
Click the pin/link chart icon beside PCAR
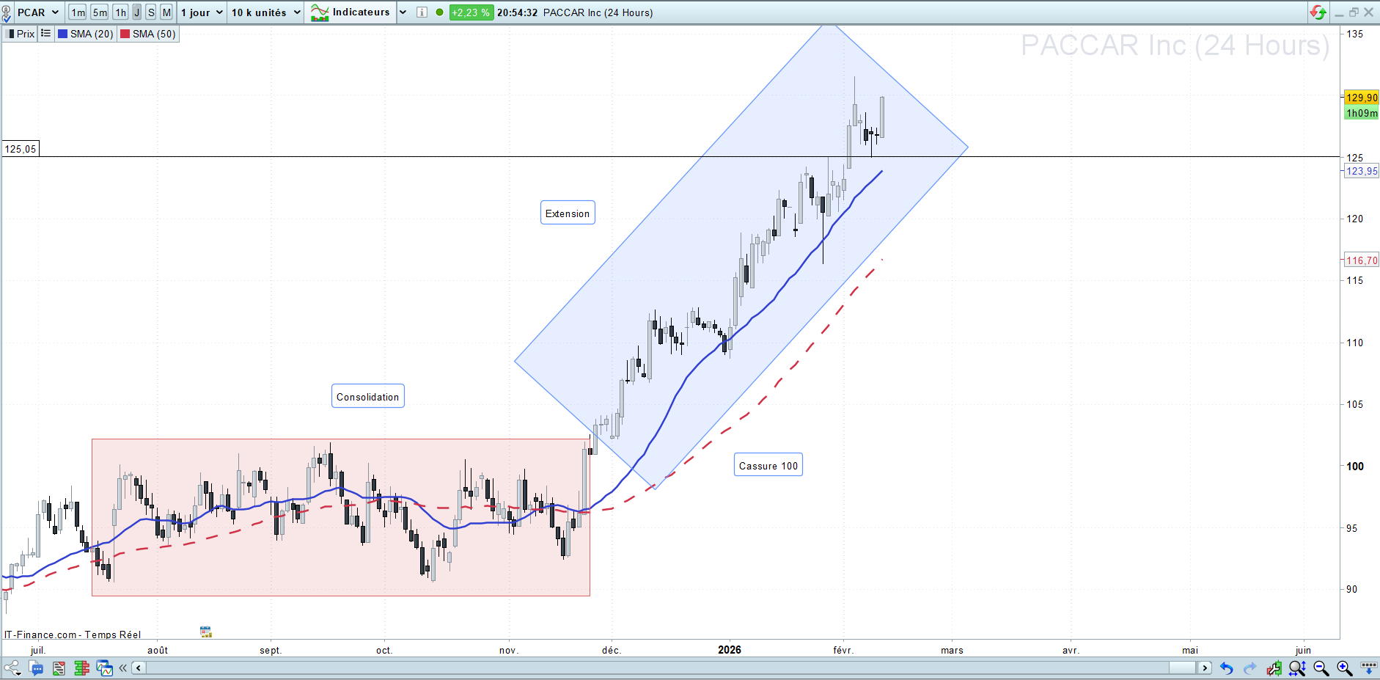pyautogui.click(x=7, y=12)
